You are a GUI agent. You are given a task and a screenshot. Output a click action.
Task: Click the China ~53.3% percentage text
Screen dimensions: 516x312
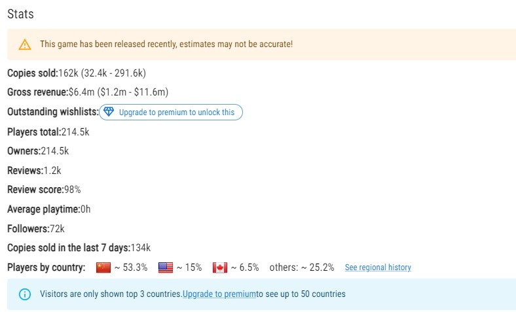131,268
